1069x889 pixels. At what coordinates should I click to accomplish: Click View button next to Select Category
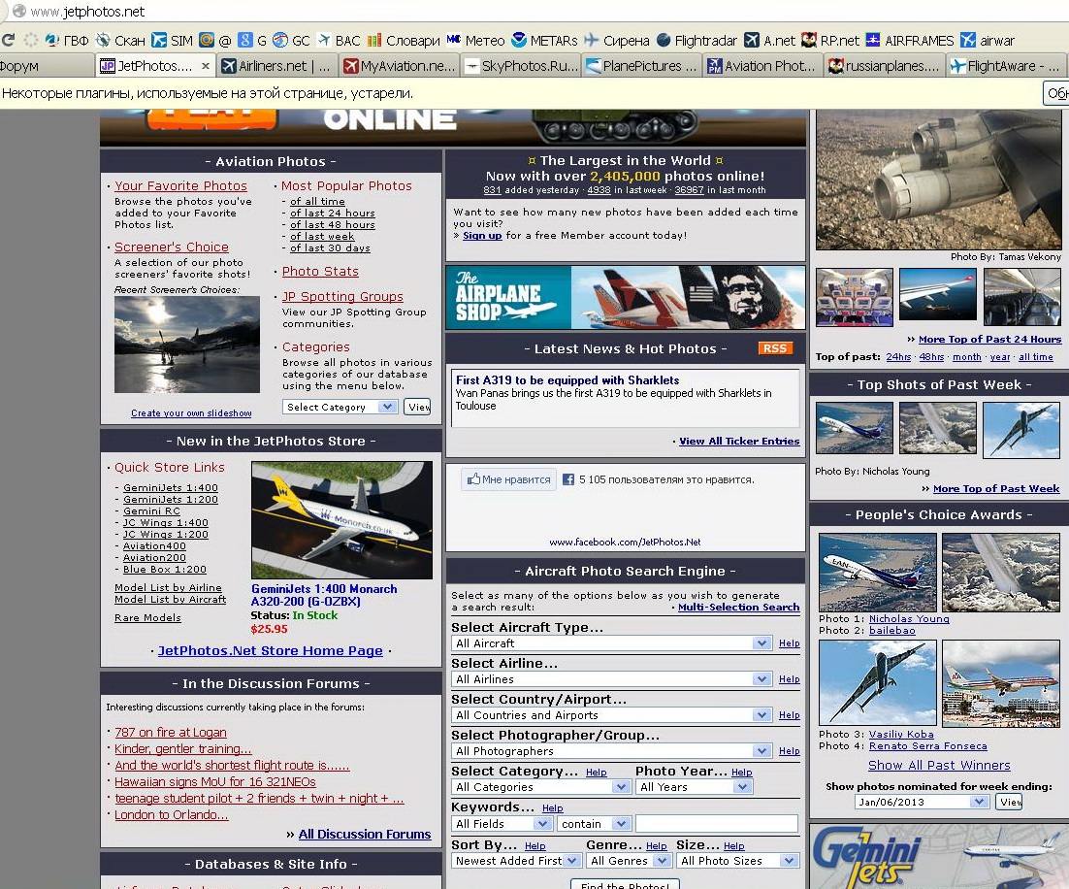click(x=418, y=408)
